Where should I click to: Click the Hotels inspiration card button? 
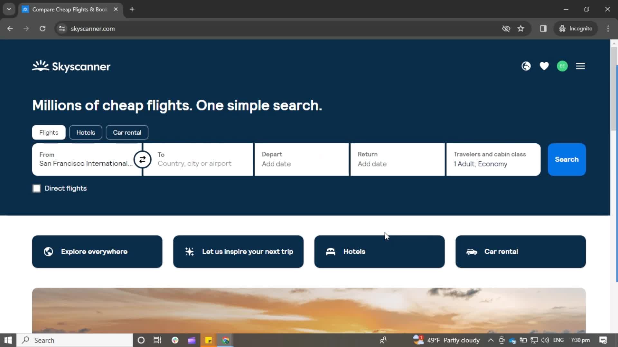coord(379,251)
